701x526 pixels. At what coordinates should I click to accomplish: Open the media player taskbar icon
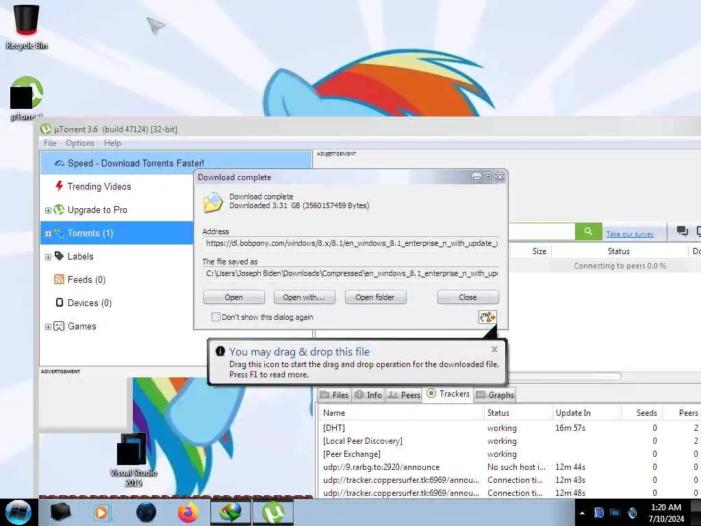click(102, 512)
